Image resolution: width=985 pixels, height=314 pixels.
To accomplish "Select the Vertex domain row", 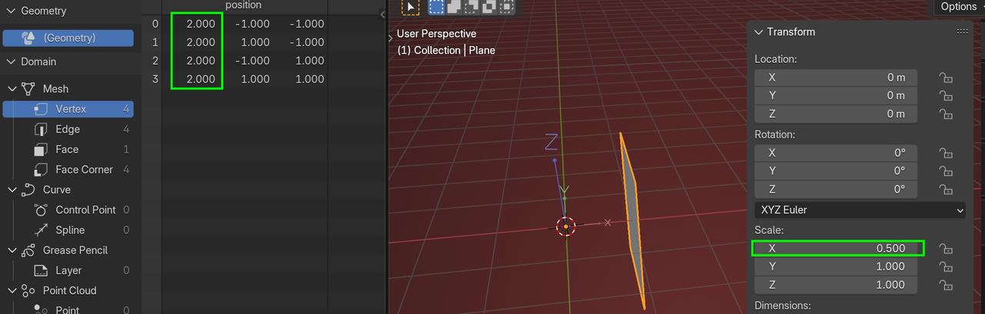I will [68, 109].
